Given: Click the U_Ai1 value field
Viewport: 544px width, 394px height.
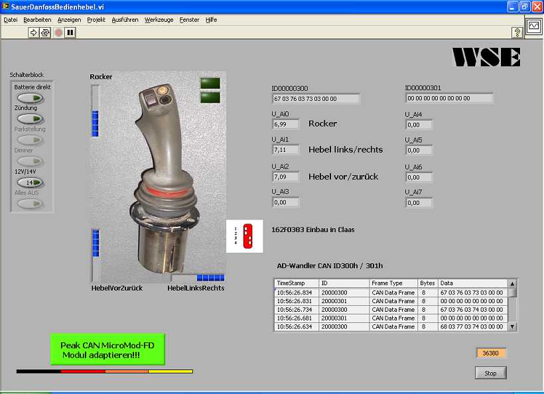Looking at the screenshot, I should point(285,150).
